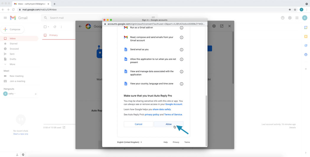Open the inbox more options icon
Screen dimensions: 310x157
pyautogui.click(x=61, y=27)
